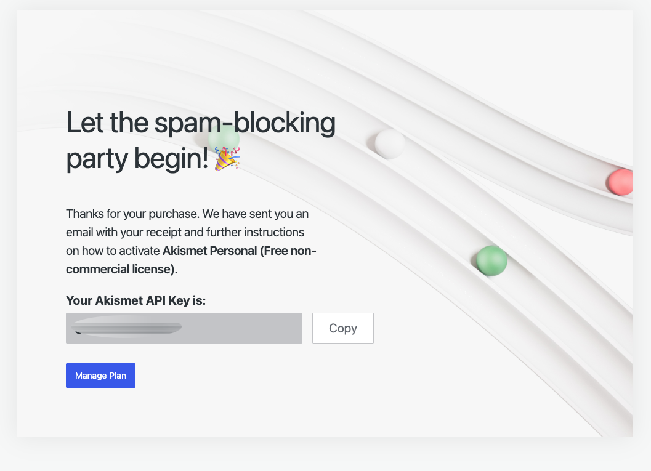Click the heading words "party begin!"
Viewport: 651px width, 471px height.
click(137, 159)
